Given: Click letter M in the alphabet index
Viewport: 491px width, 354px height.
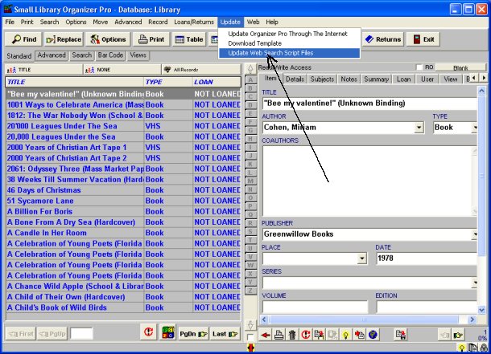Looking at the screenshot, I should [x=250, y=181].
